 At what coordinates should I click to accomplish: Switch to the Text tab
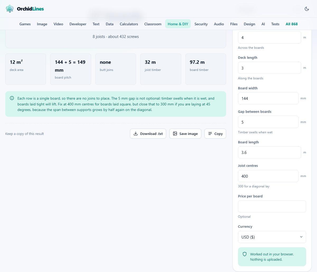96,24
